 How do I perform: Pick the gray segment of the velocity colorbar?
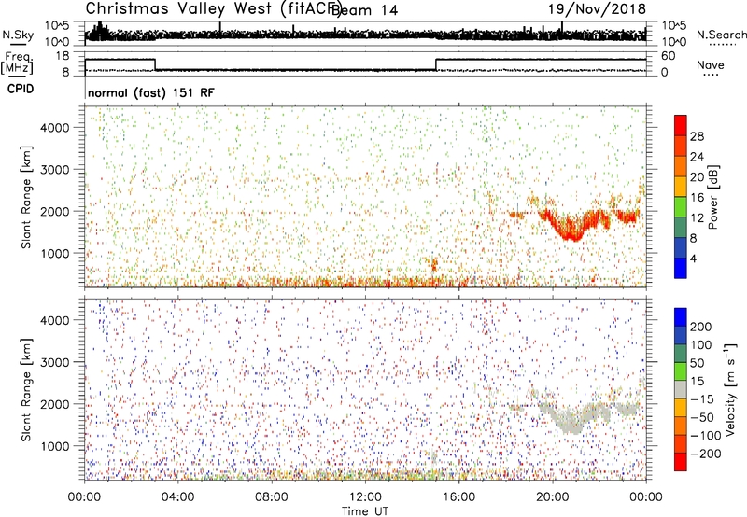point(681,390)
